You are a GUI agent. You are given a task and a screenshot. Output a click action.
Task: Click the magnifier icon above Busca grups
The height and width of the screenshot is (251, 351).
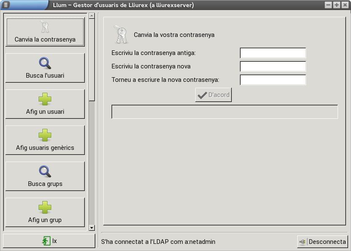click(45, 172)
